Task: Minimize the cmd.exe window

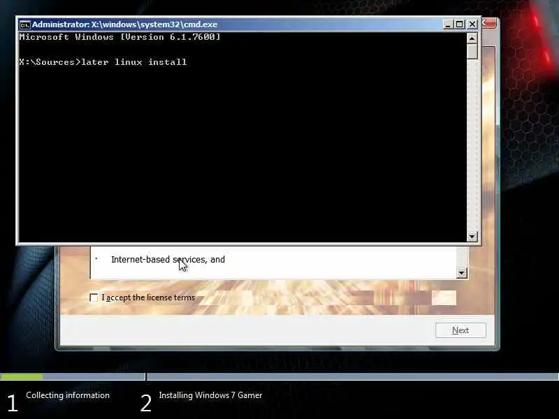Action: point(448,24)
